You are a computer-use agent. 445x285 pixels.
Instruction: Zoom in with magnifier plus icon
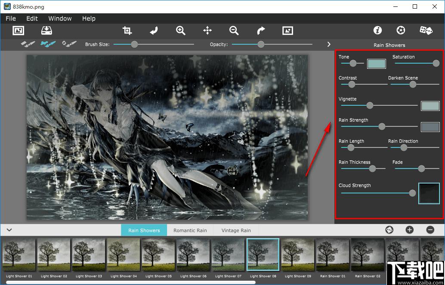click(180, 31)
